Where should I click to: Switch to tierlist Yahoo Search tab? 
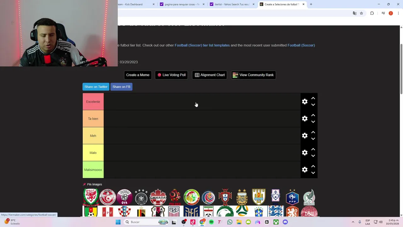point(232,4)
